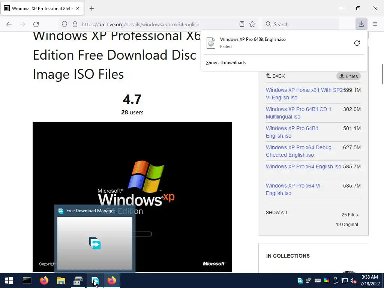Download Windows XP Pro x64 VI English.iso

[x=293, y=189]
